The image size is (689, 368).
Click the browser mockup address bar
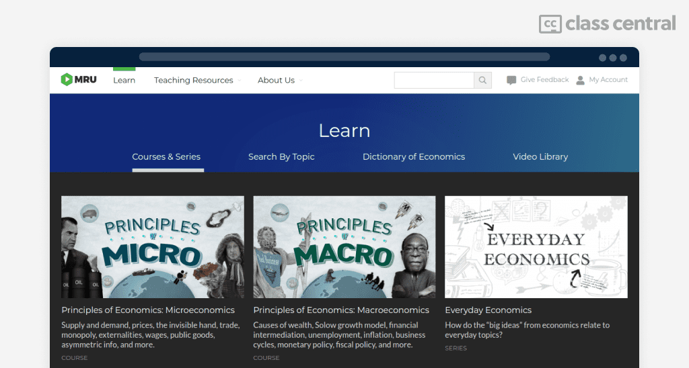344,57
